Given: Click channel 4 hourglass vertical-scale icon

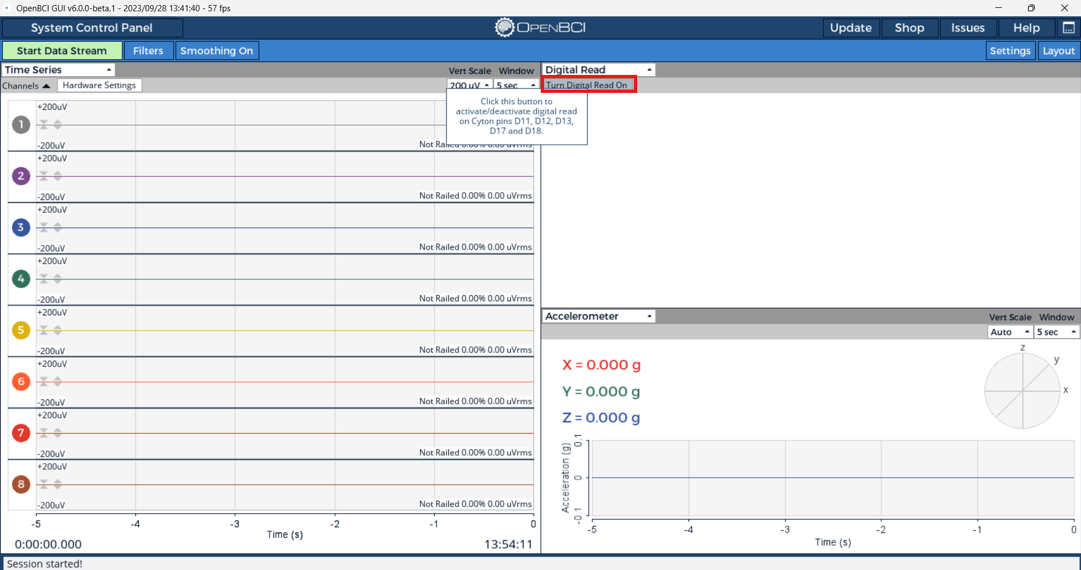Looking at the screenshot, I should (x=43, y=278).
